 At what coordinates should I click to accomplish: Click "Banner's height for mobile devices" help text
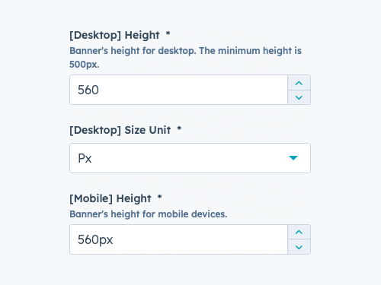point(149,214)
